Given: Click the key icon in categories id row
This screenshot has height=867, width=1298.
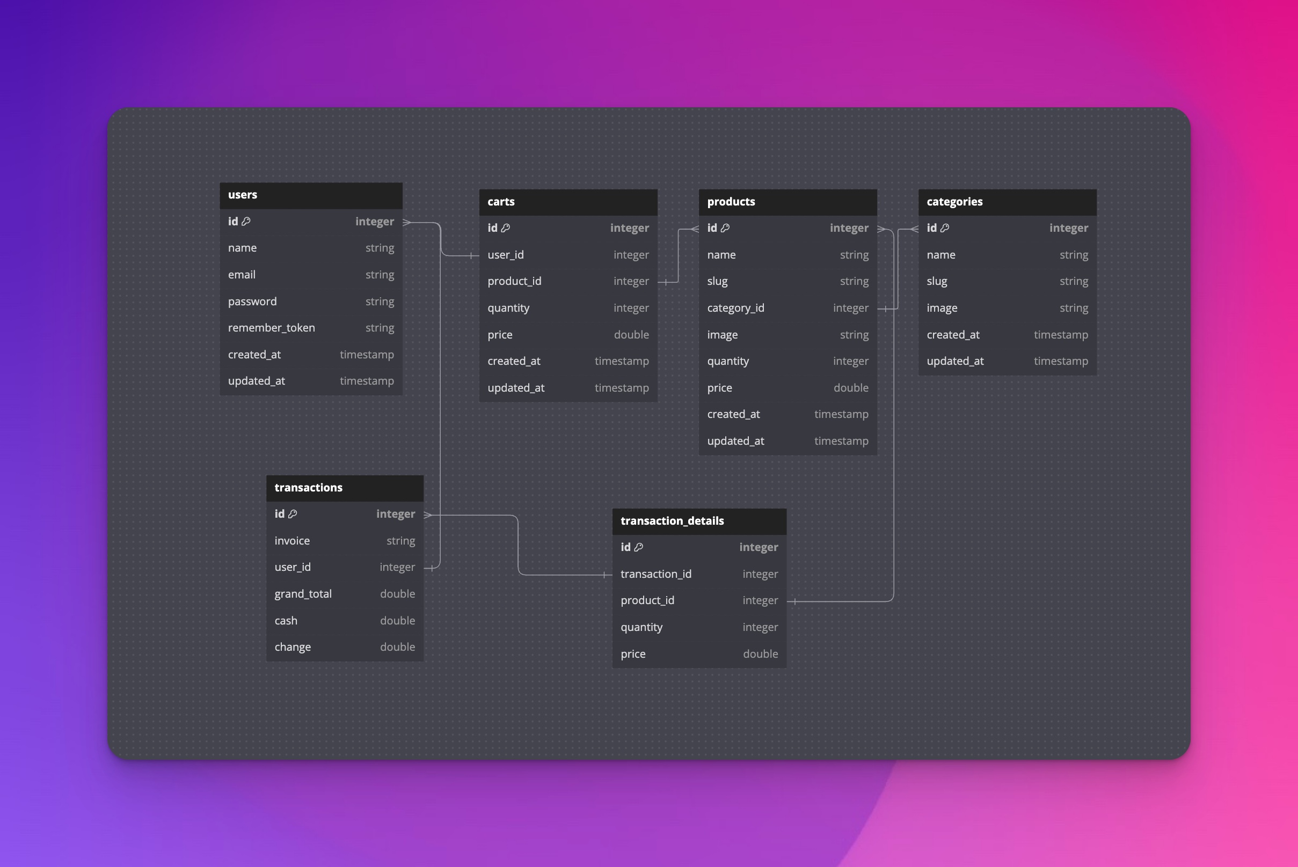Looking at the screenshot, I should pyautogui.click(x=944, y=228).
